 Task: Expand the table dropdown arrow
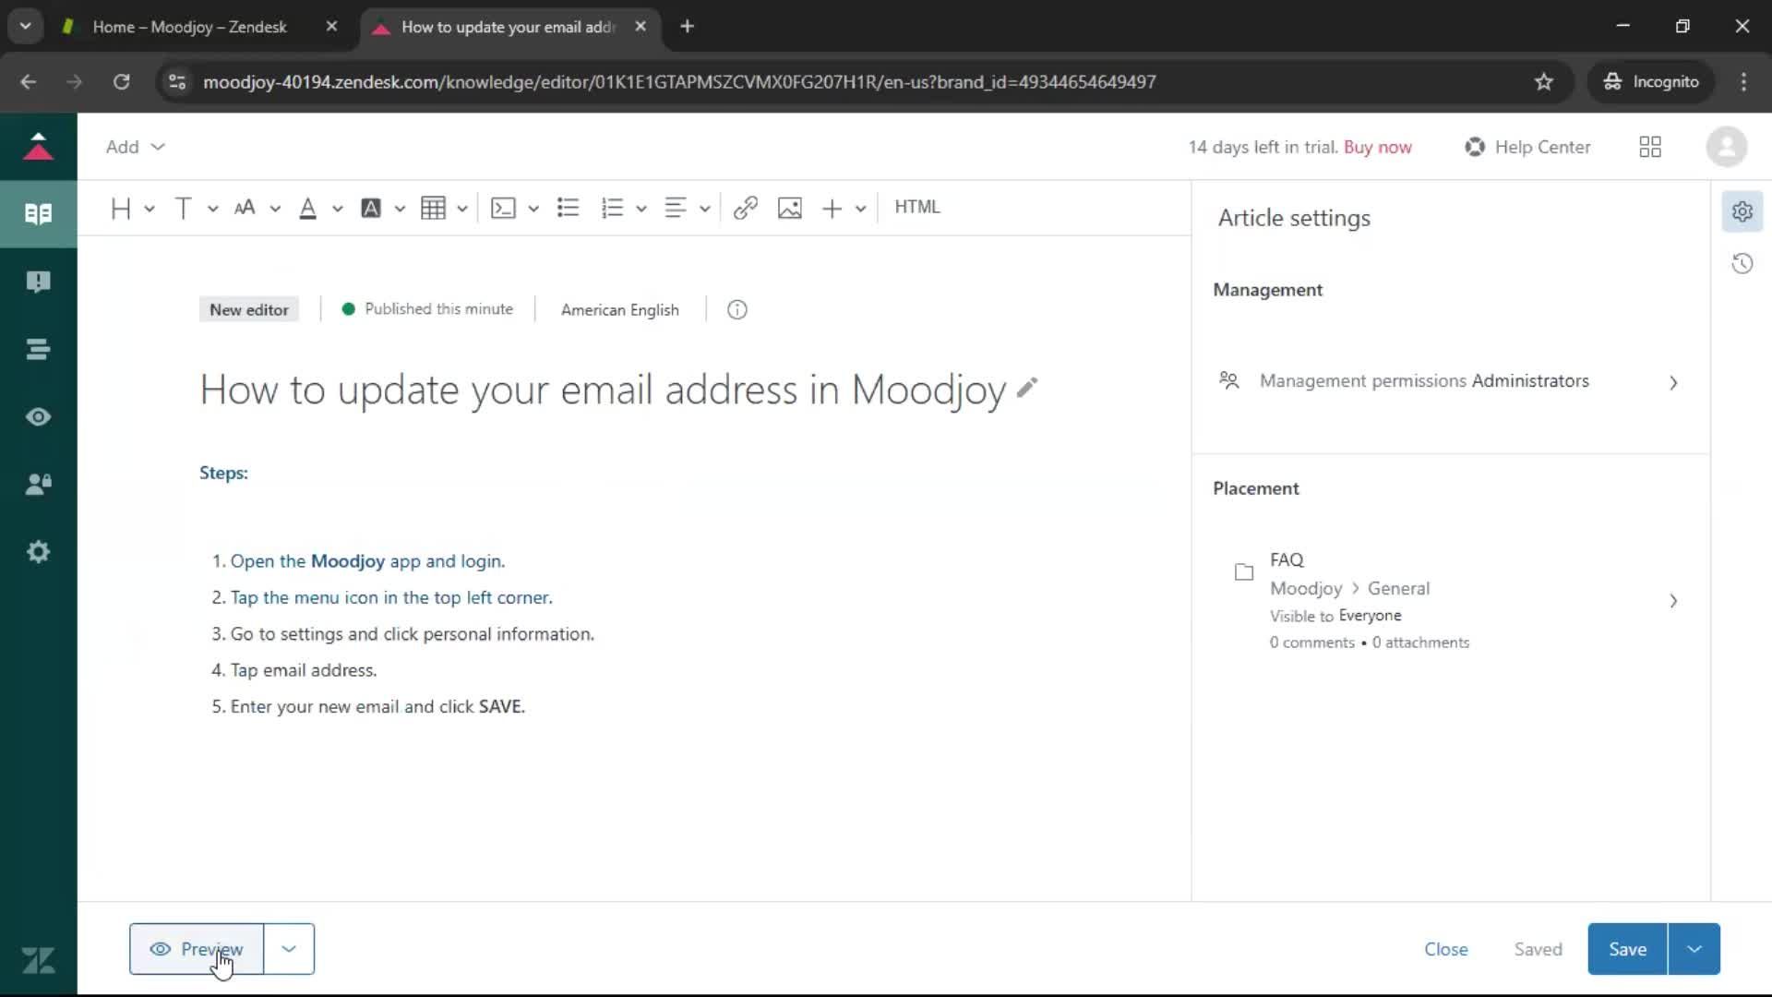(x=462, y=209)
